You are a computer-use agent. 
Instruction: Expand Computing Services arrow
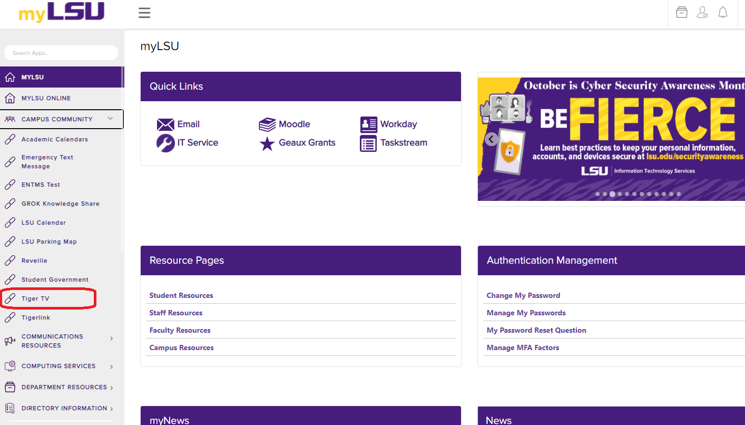(x=111, y=366)
